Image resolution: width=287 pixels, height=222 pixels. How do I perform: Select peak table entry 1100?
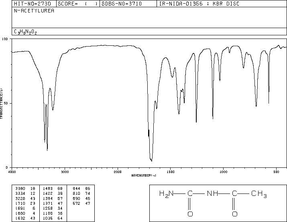point(48,213)
